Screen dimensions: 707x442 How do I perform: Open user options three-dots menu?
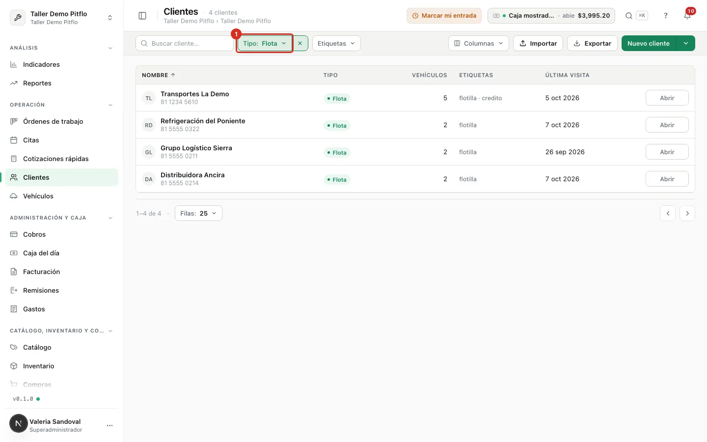(x=110, y=425)
